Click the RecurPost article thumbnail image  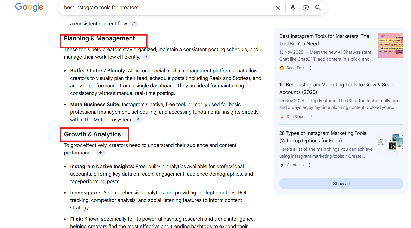(390, 45)
